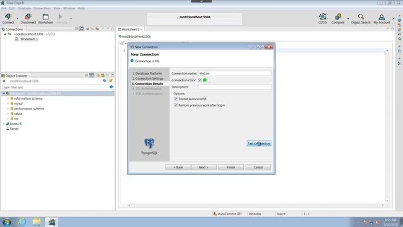Expand the information_schema database
The height and width of the screenshot is (227, 403).
pos(8,98)
